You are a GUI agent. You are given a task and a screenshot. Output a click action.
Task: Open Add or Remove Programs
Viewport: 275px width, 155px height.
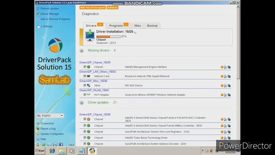55,19
